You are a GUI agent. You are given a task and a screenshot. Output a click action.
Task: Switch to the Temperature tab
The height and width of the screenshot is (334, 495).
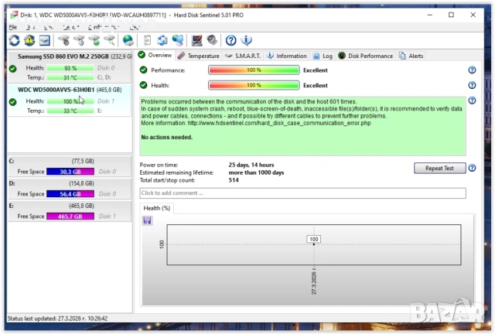coord(198,56)
